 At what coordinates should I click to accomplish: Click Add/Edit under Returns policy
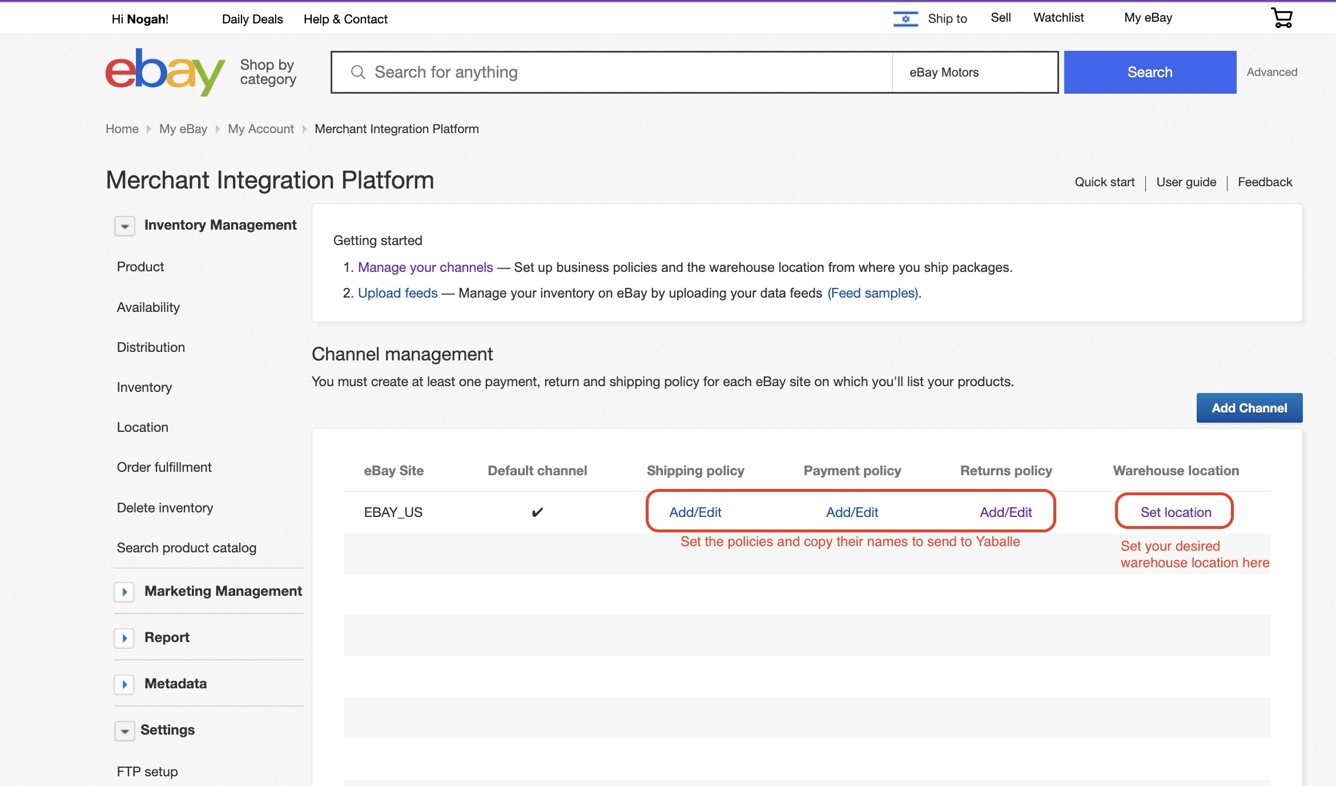pyautogui.click(x=1005, y=512)
